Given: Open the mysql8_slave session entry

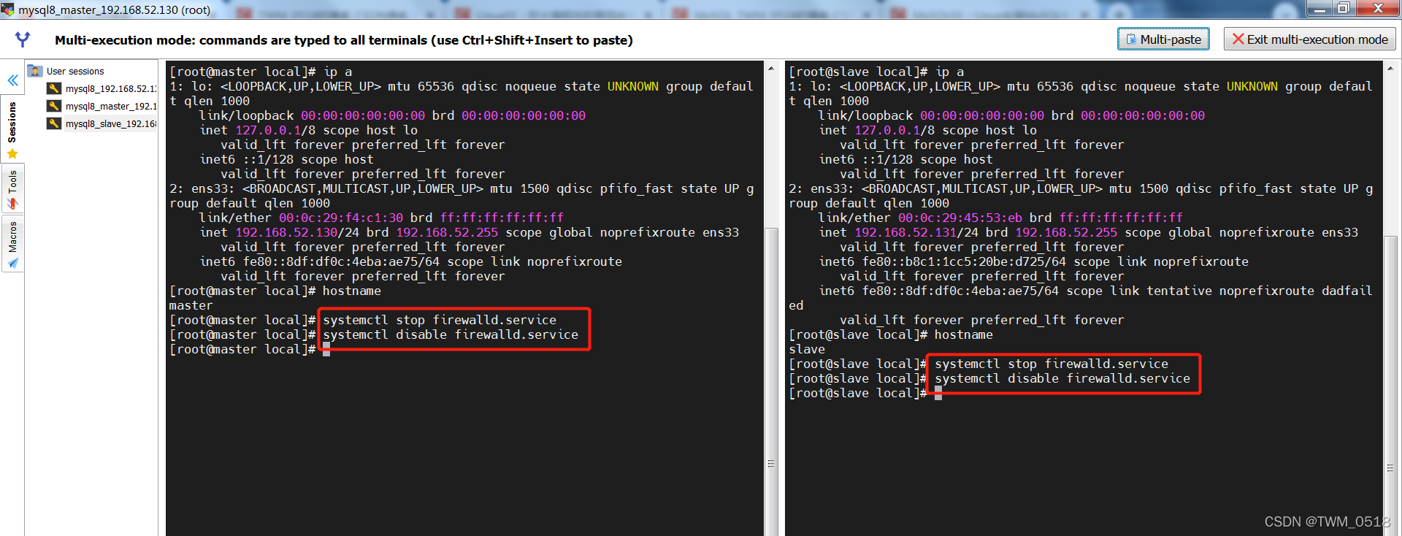Looking at the screenshot, I should click(110, 123).
